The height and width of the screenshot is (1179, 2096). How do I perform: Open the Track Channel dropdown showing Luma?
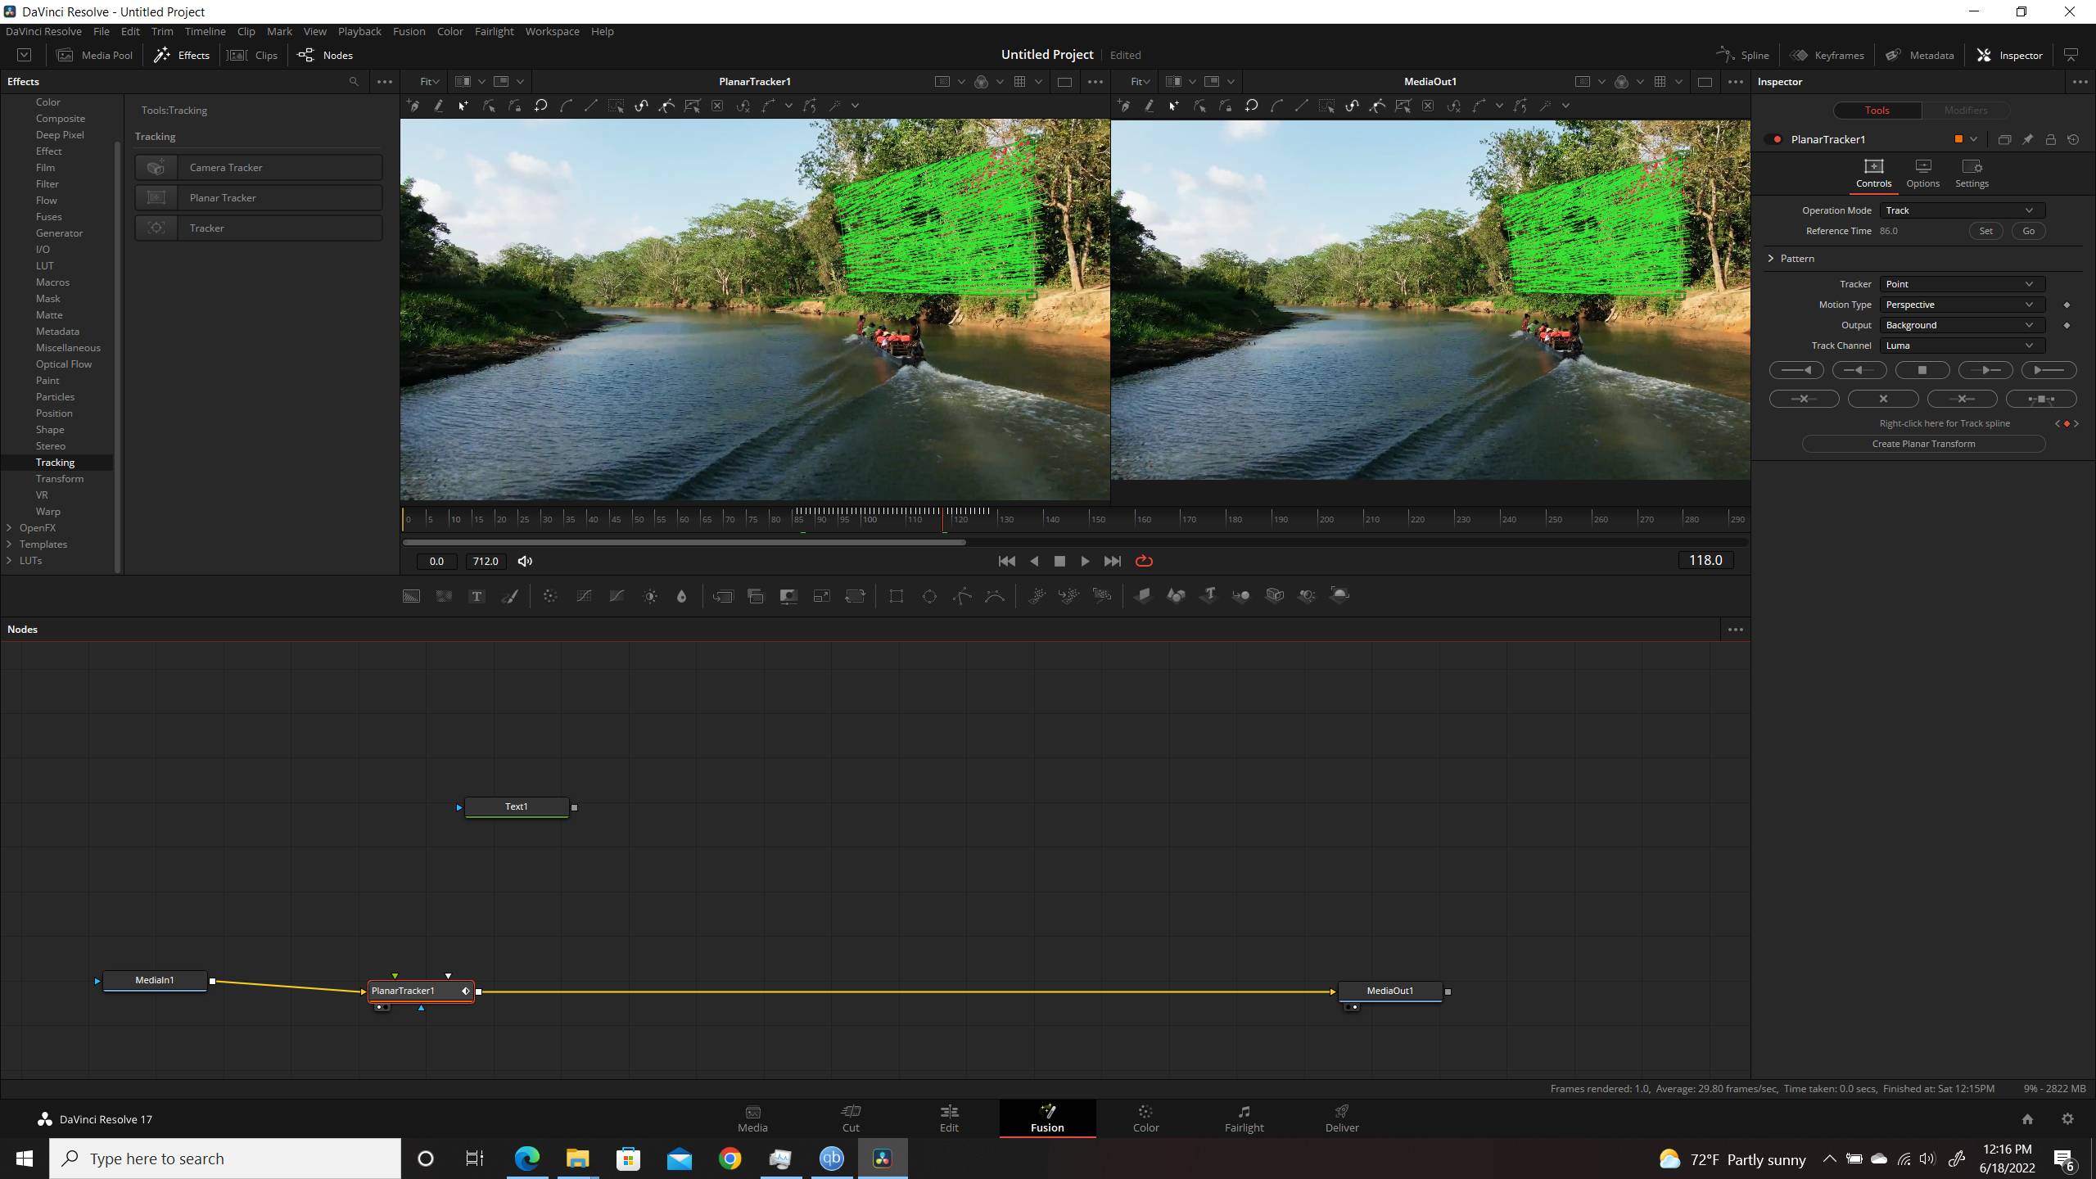[1962, 346]
